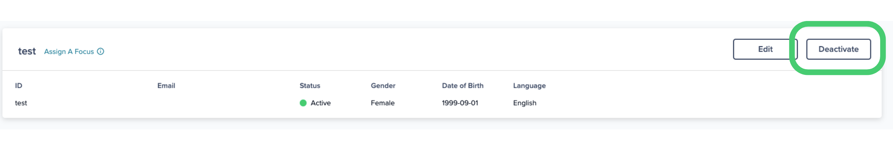Select the 1999-09-01 birth date value
The image size is (893, 155).
tap(460, 103)
